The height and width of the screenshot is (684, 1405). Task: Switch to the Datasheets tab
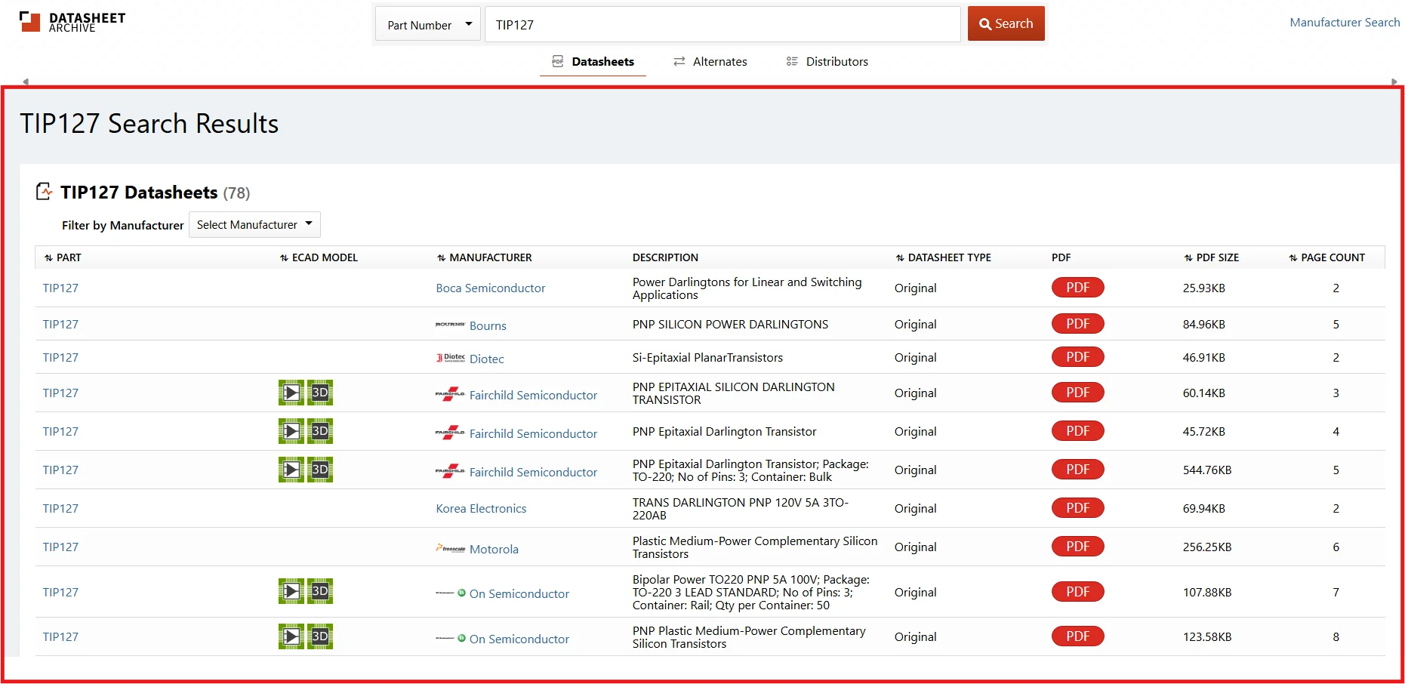click(x=593, y=62)
